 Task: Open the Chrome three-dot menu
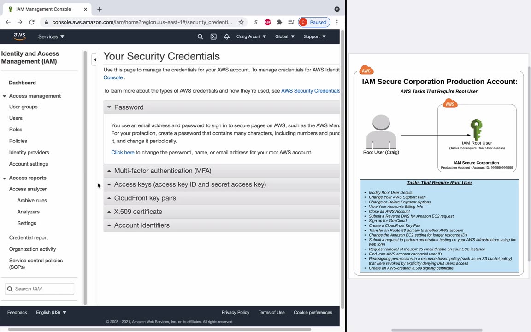coord(337,22)
